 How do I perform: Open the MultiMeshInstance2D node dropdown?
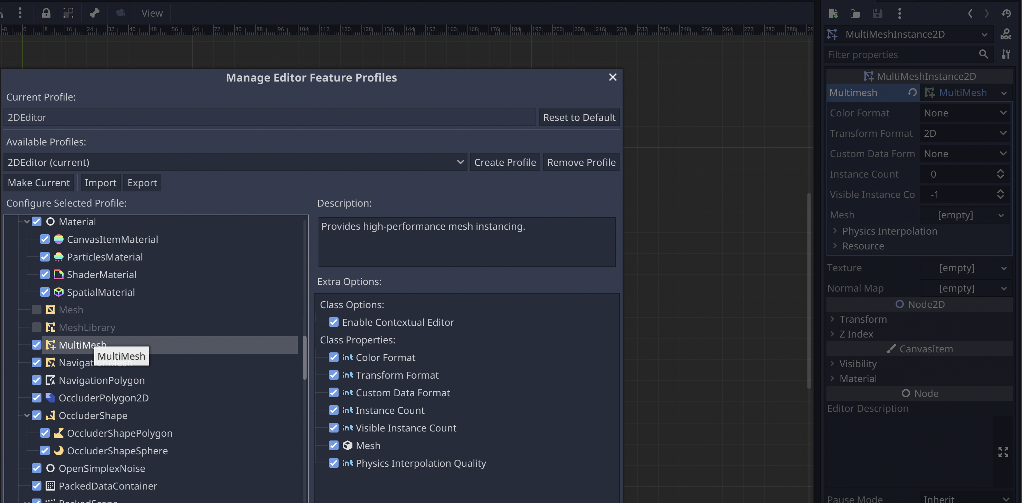(x=984, y=34)
